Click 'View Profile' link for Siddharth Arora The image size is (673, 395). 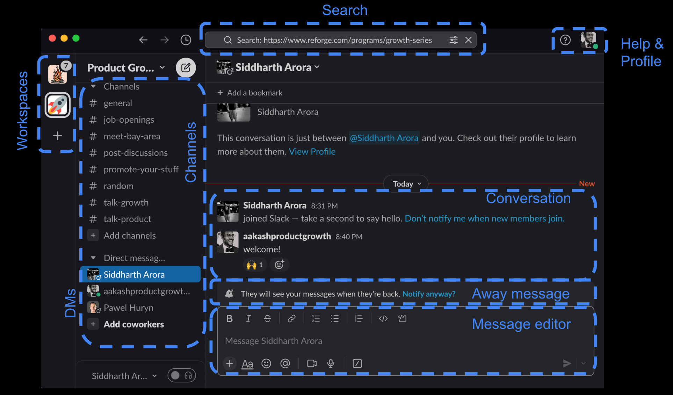[x=312, y=151]
